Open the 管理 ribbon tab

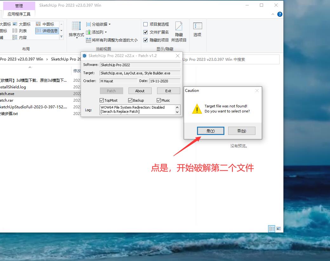coord(19,6)
